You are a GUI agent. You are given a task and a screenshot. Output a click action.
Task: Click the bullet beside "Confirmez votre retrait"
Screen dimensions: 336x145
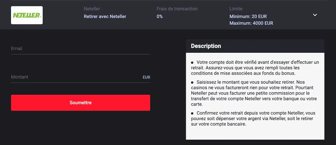[x=192, y=113]
